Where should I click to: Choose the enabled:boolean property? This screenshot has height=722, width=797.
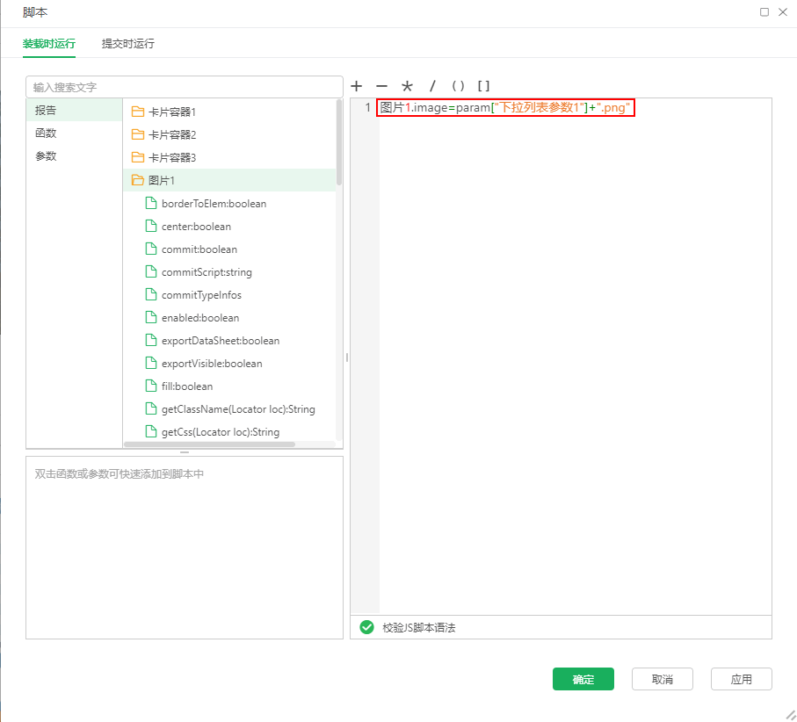199,318
